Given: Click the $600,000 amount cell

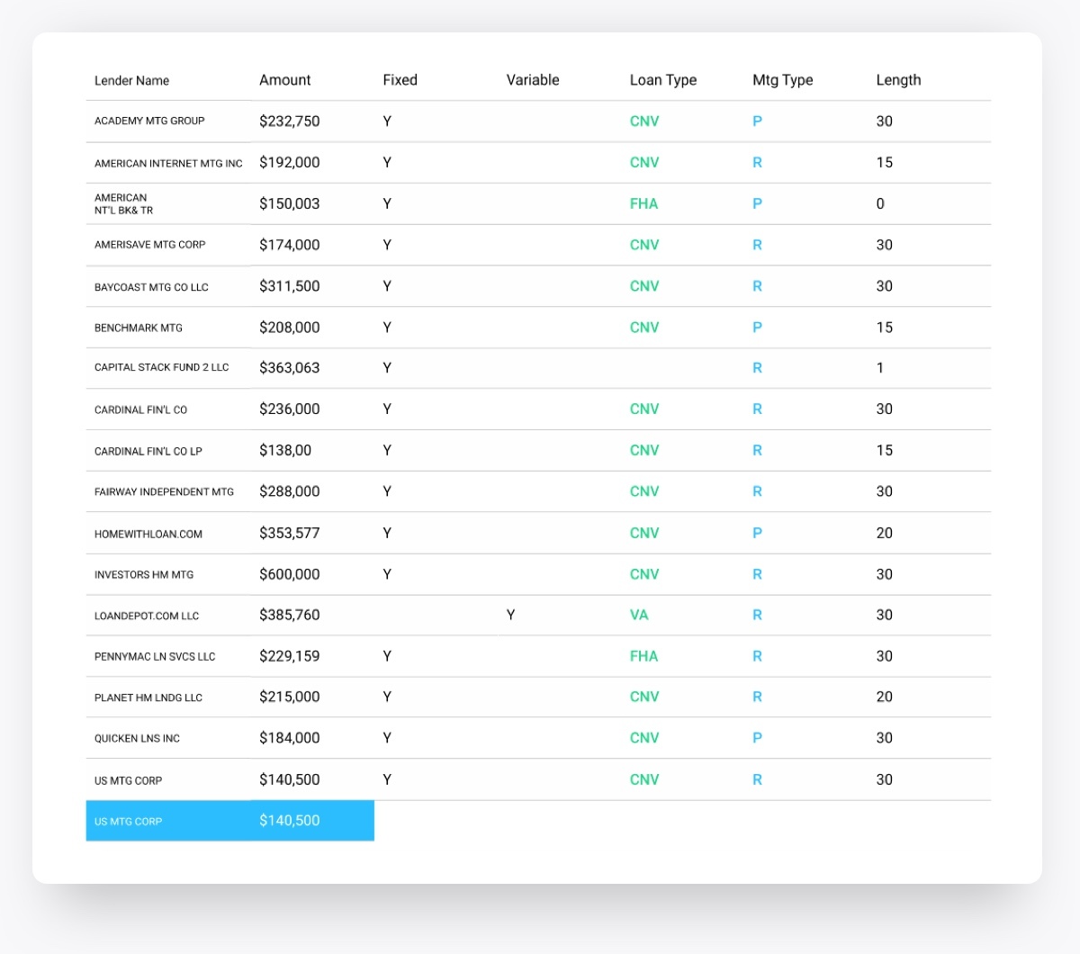Looking at the screenshot, I should point(289,574).
